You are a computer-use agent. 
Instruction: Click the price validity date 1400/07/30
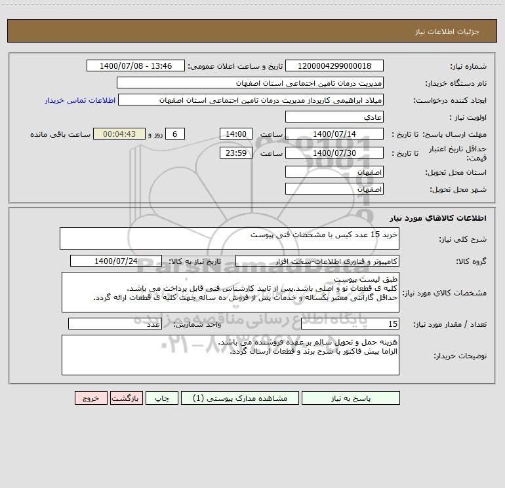coord(334,153)
